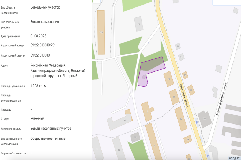Select building 77 east of Советская улица

coord(191,90)
